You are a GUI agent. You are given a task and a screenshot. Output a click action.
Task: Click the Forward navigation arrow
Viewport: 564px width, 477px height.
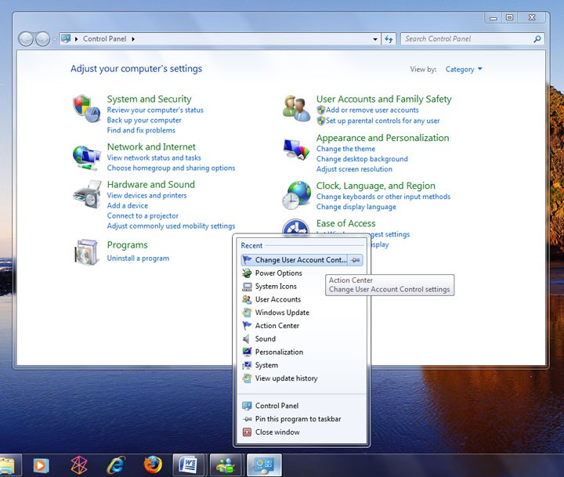(42, 39)
